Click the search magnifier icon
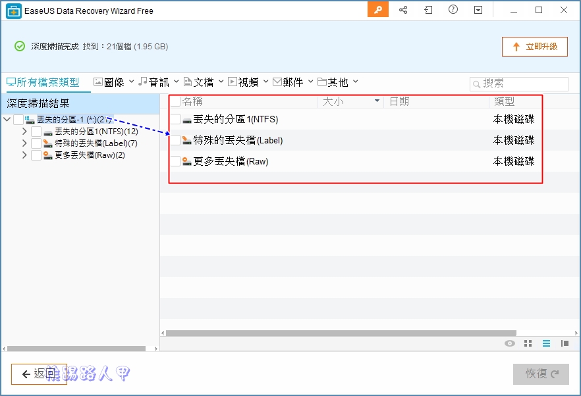The width and height of the screenshot is (581, 396). coord(476,84)
